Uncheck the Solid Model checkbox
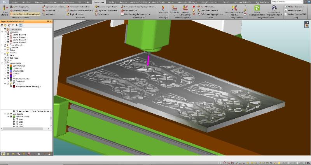The image size is (311, 165). pyautogui.click(x=5, y=58)
